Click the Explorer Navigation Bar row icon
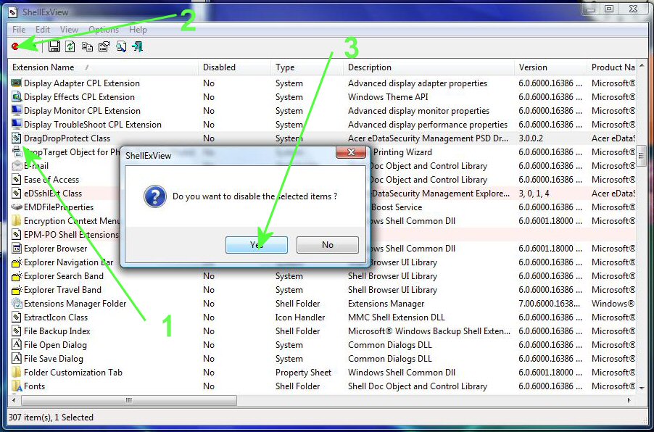 [16, 262]
